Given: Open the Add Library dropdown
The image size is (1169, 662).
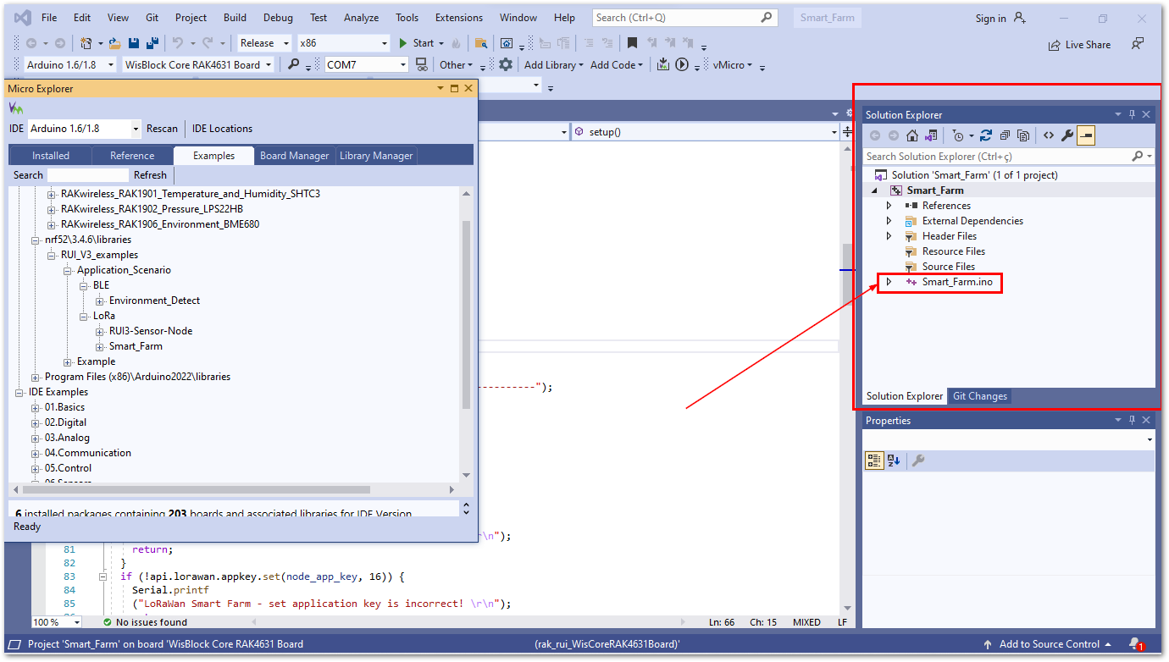Looking at the screenshot, I should (554, 64).
